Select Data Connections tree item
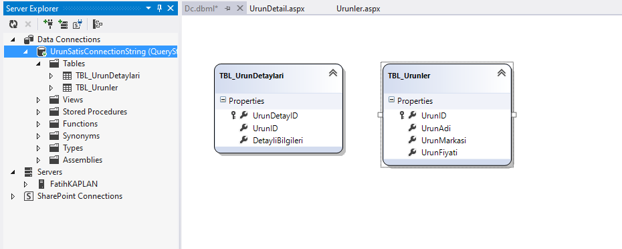Image resolution: width=622 pixels, height=249 pixels. pyautogui.click(x=69, y=39)
